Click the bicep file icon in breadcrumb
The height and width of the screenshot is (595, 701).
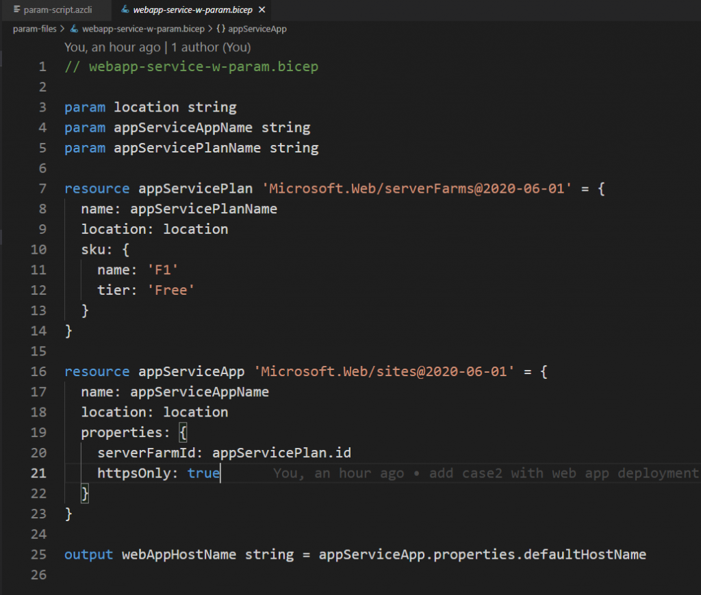tap(75, 29)
